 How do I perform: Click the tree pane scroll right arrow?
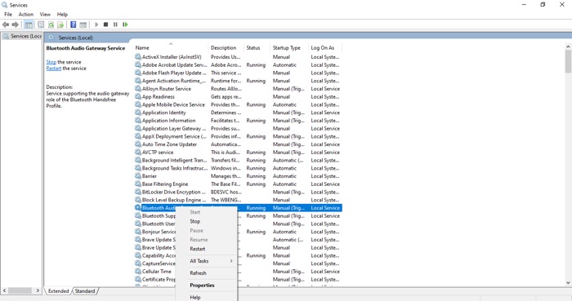[38, 291]
